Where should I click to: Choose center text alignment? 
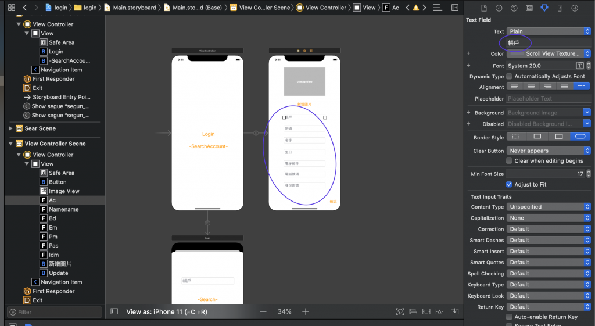[531, 86]
